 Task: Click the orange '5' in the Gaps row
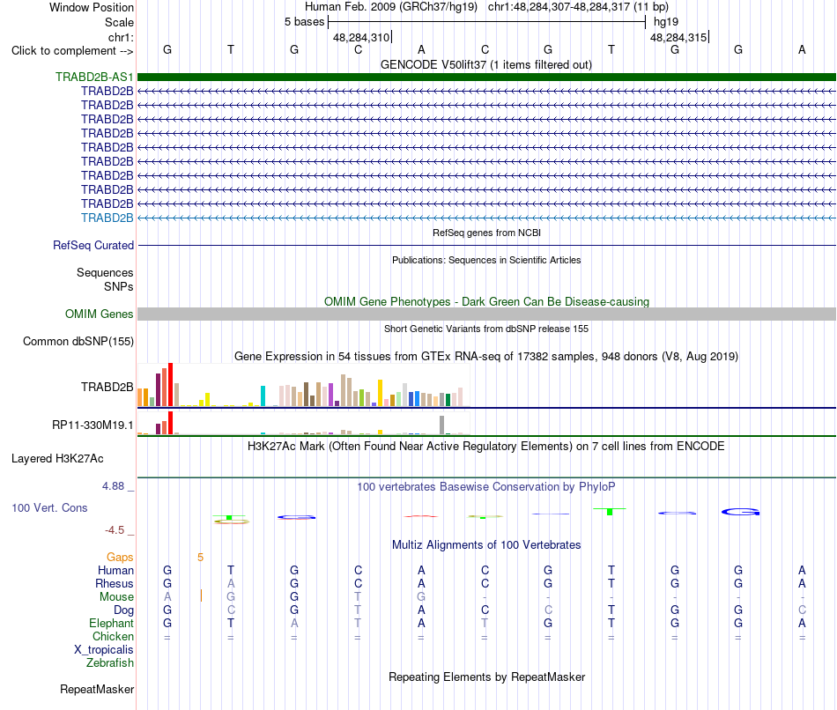click(x=200, y=558)
